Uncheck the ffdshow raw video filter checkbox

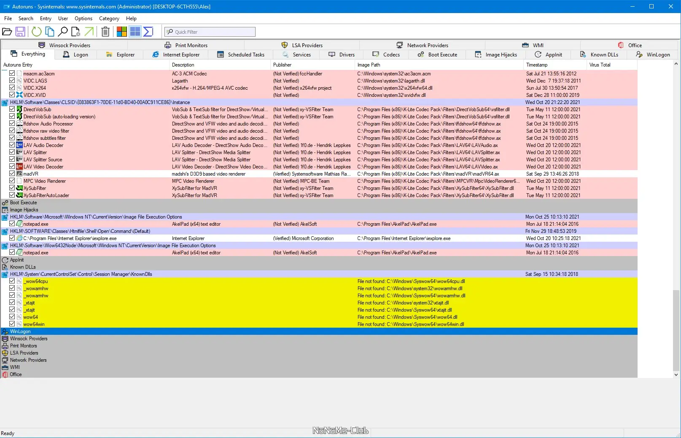click(12, 131)
